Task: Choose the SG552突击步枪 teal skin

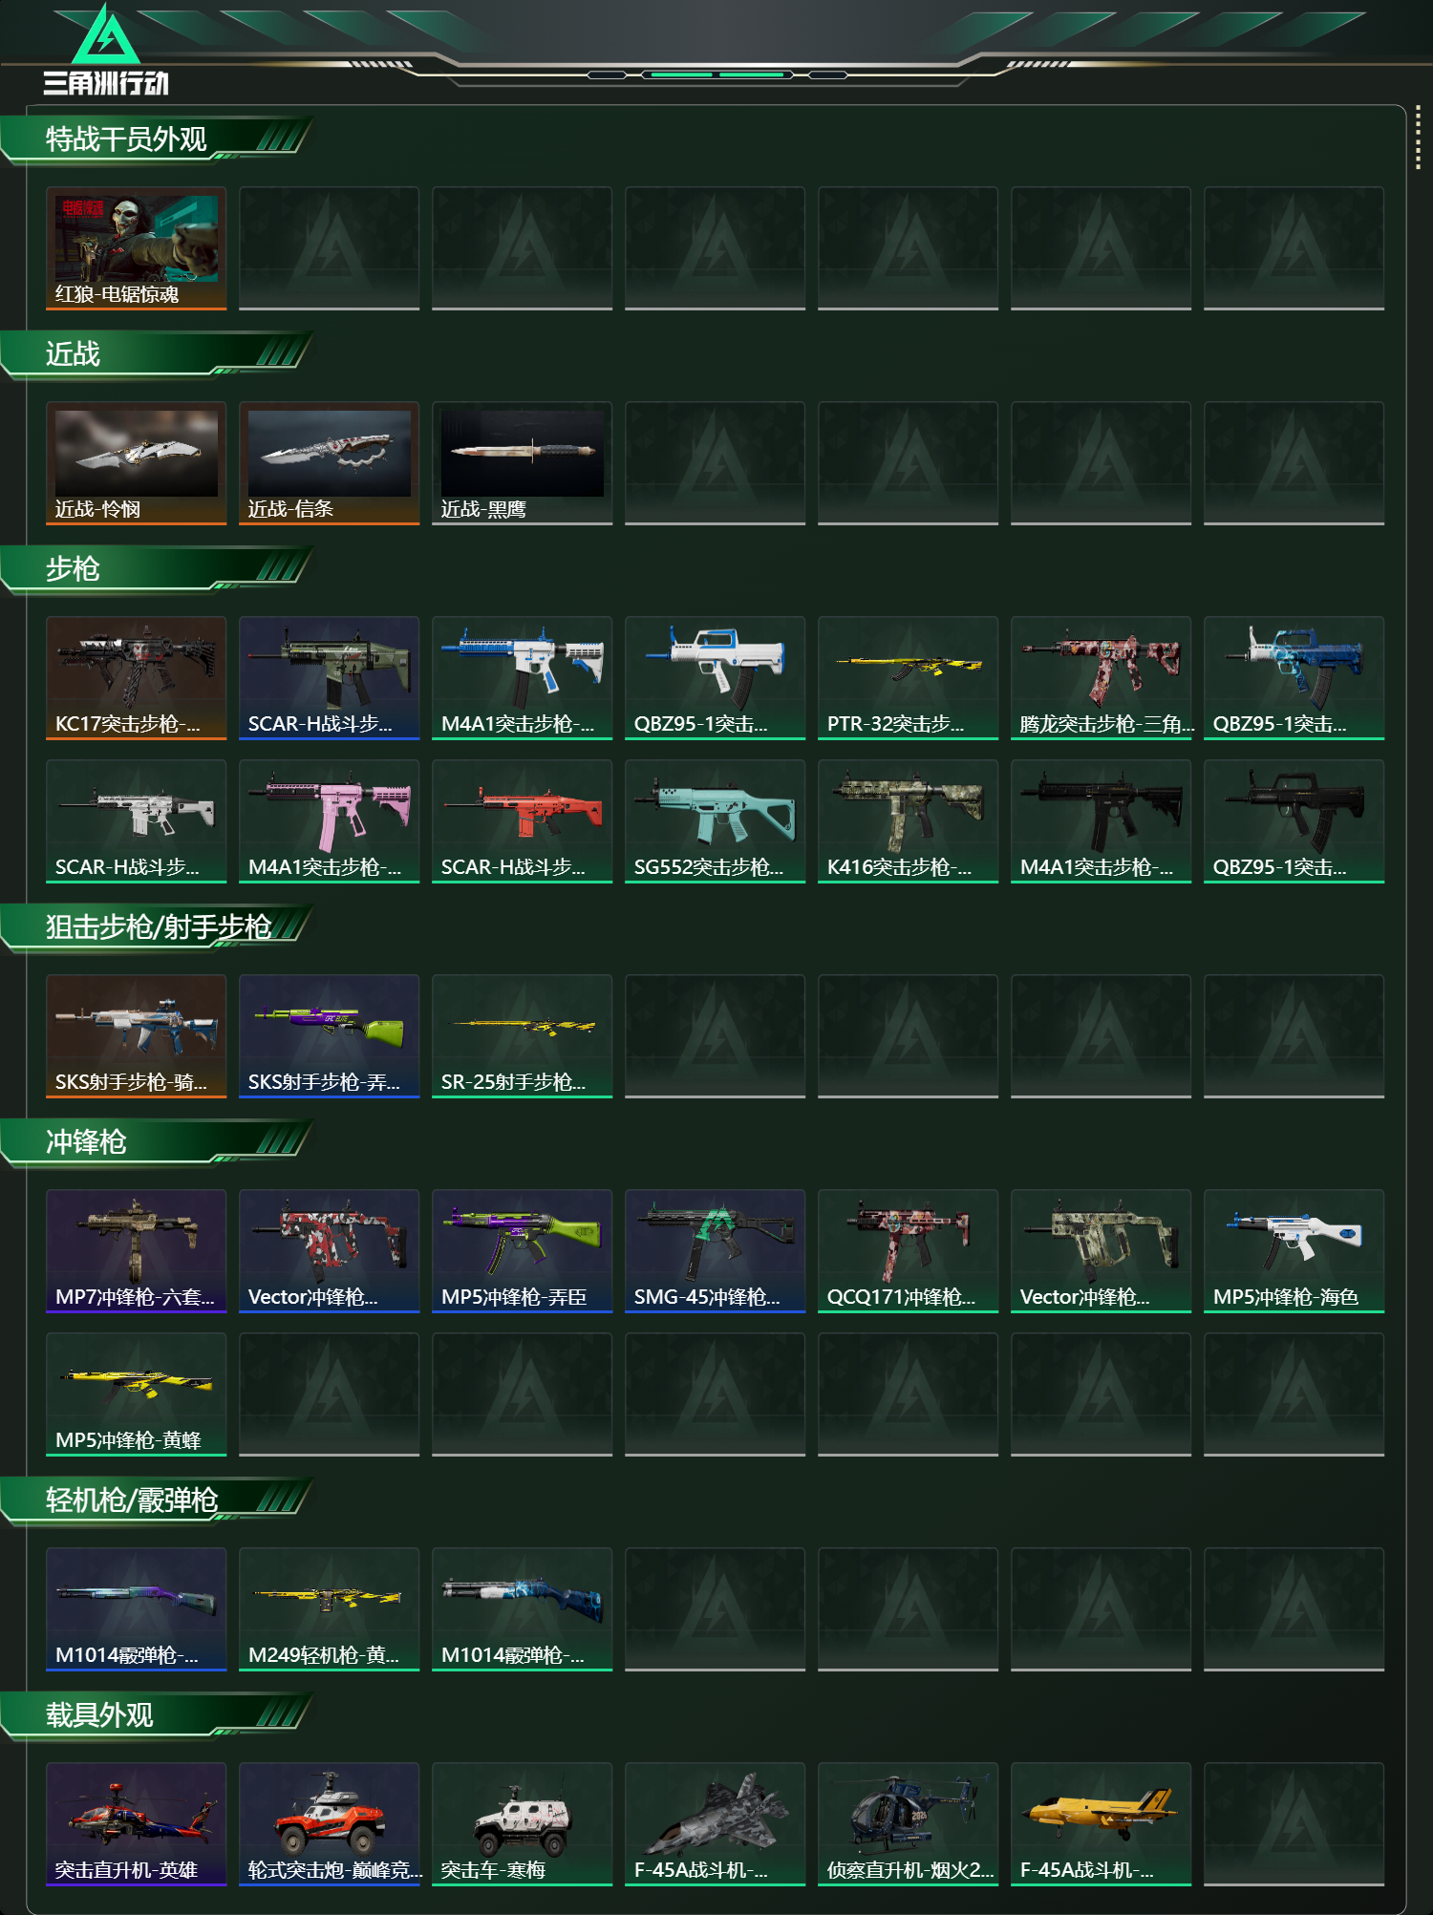Action: [716, 821]
